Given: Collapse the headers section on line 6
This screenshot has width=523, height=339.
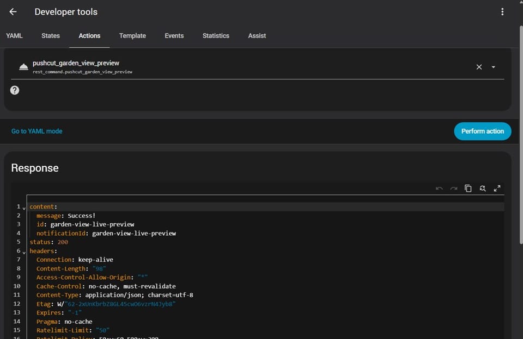Looking at the screenshot, I should pos(23,251).
